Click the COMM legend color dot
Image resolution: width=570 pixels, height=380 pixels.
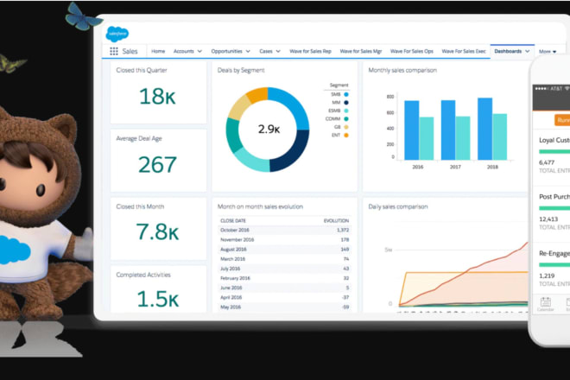[346, 119]
